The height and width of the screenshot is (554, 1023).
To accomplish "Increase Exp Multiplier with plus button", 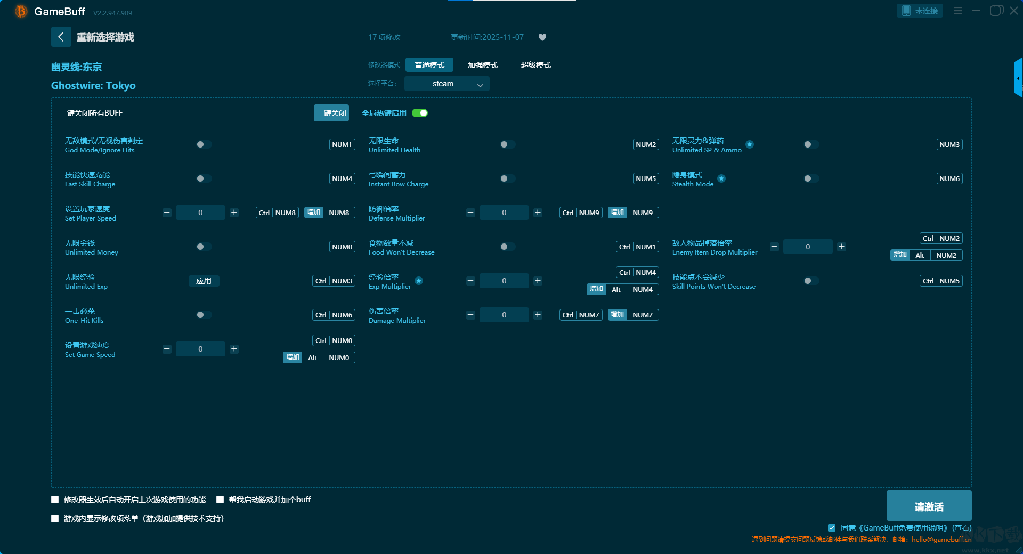I will point(538,281).
